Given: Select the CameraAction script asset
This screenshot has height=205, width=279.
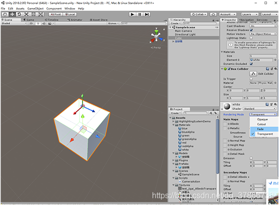Looking at the screenshot, I should (189, 181).
